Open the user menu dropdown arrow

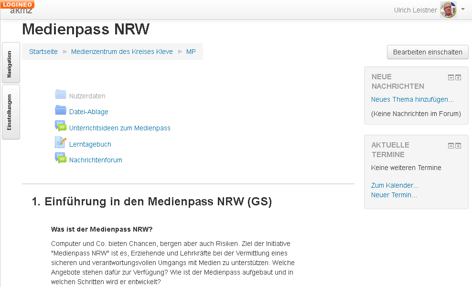[x=462, y=9]
